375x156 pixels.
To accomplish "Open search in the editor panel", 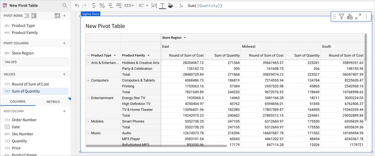I will pyautogui.click(x=65, y=6).
